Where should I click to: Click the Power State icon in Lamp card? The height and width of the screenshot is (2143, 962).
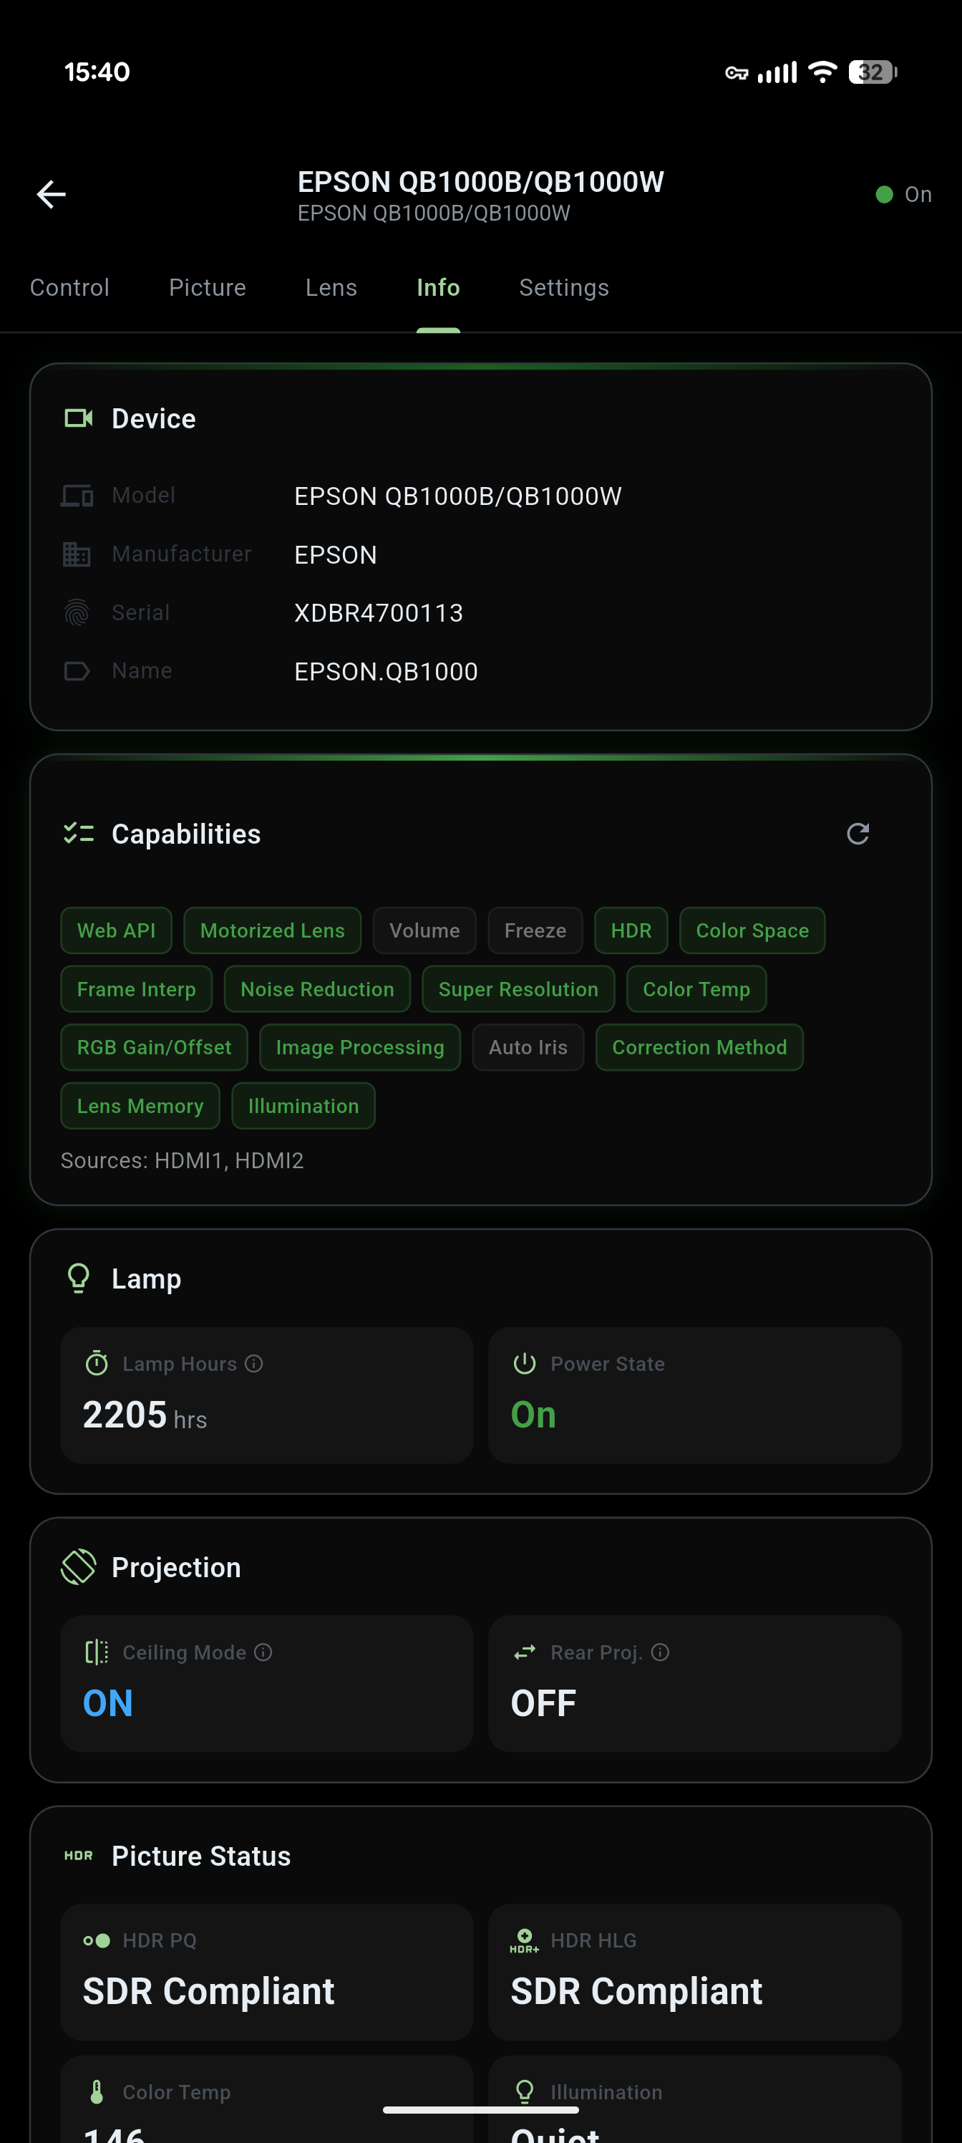tap(525, 1364)
